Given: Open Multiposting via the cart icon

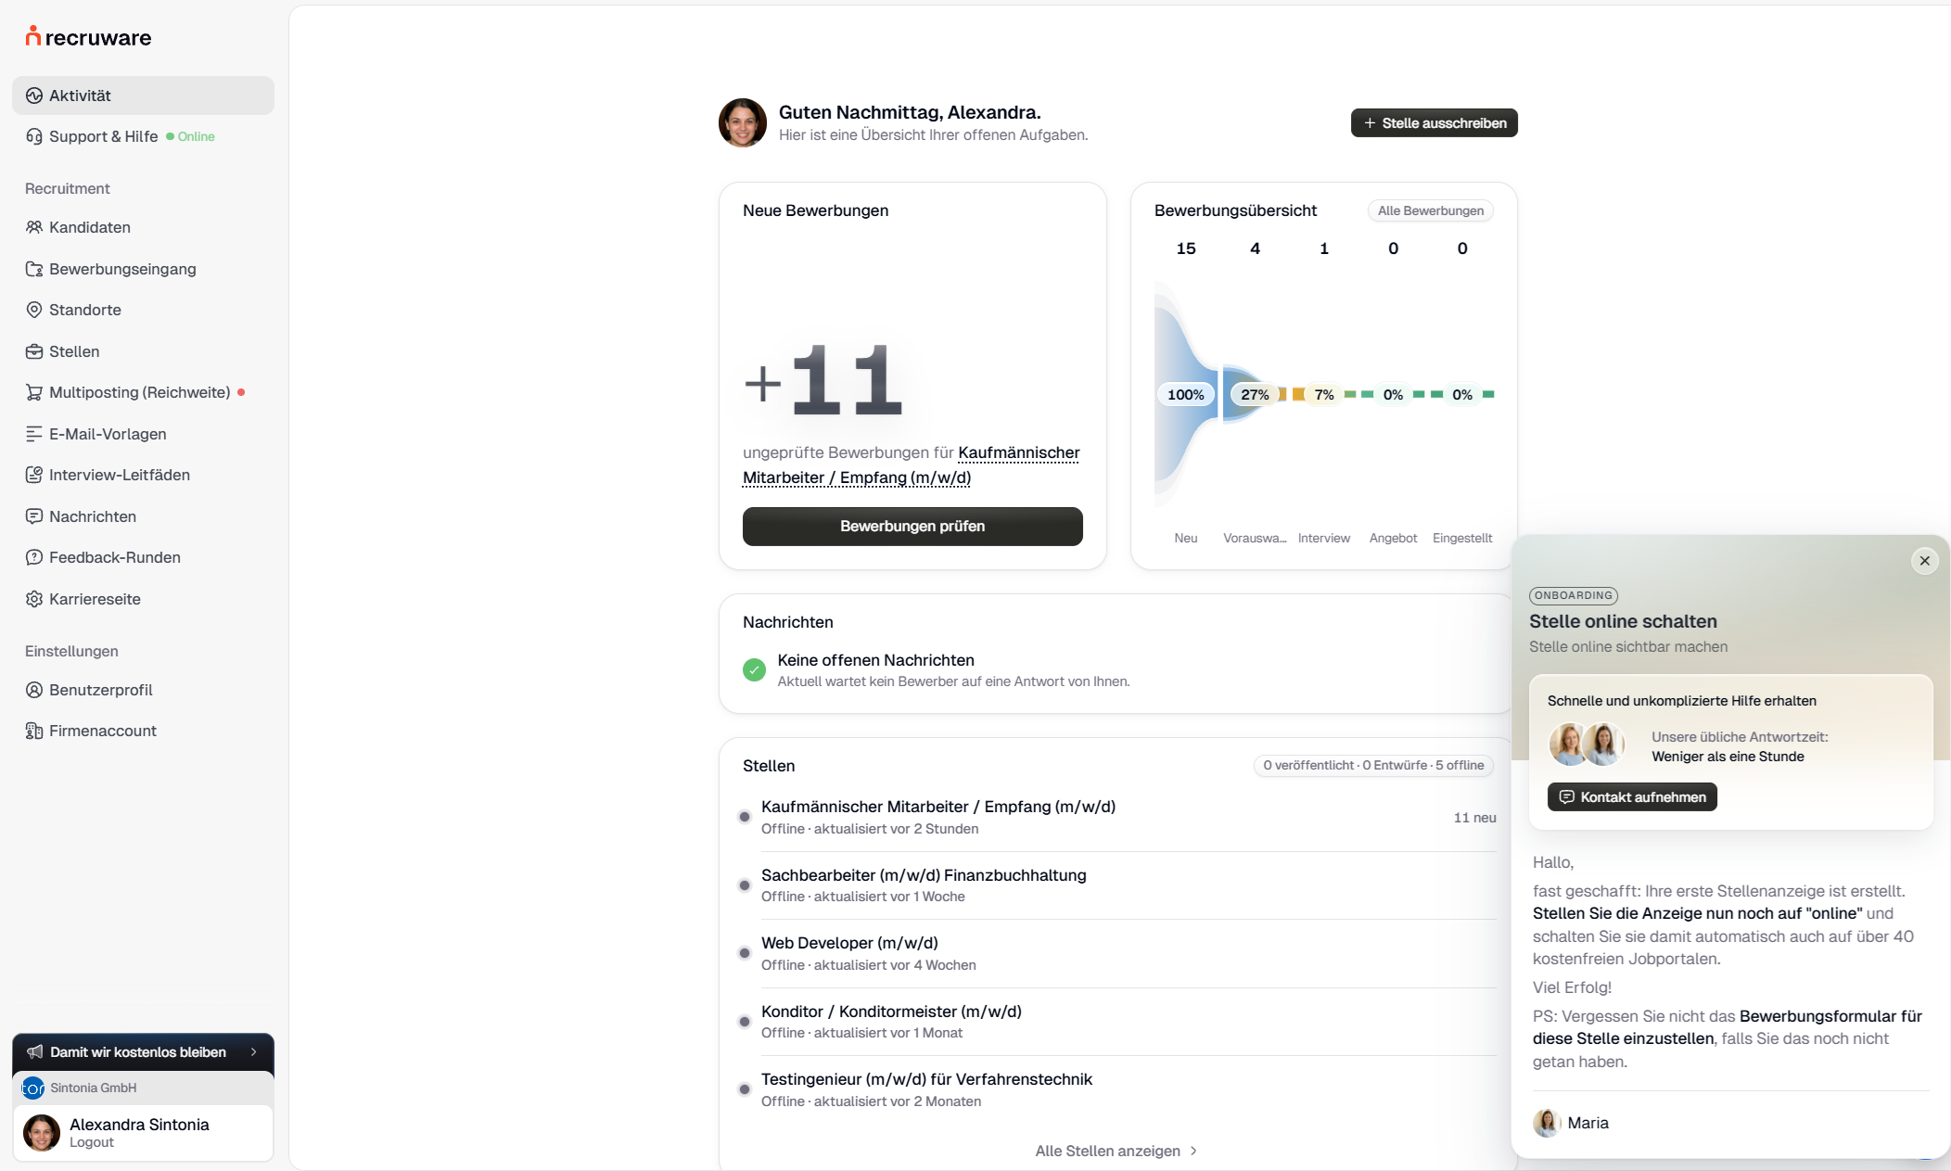Looking at the screenshot, I should [34, 392].
